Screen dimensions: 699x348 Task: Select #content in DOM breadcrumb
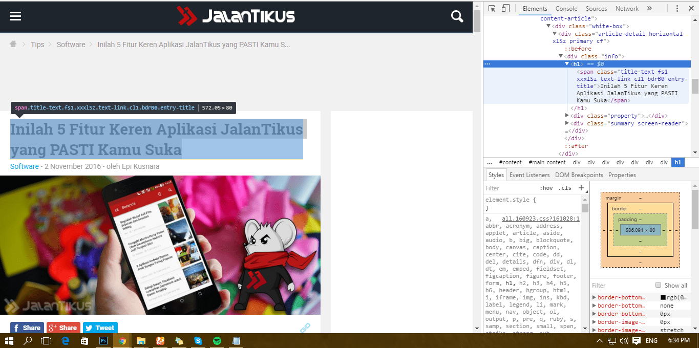pyautogui.click(x=510, y=162)
